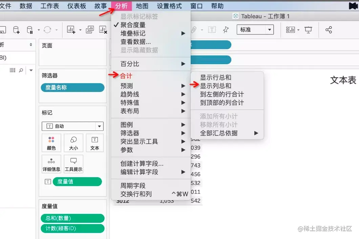Click the clear sheet icon
Image resolution: width=359 pixels, height=239 pixels.
(103, 30)
